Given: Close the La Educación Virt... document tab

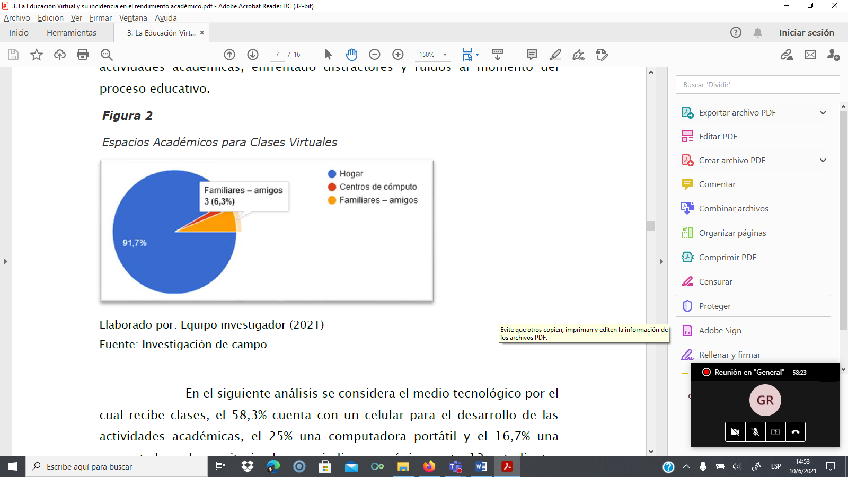Looking at the screenshot, I should pyautogui.click(x=202, y=33).
